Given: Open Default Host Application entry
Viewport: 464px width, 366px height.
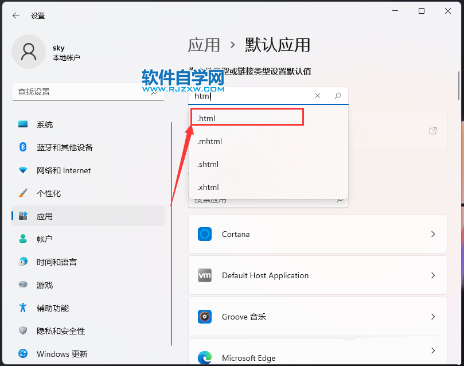Looking at the screenshot, I should click(x=318, y=275).
